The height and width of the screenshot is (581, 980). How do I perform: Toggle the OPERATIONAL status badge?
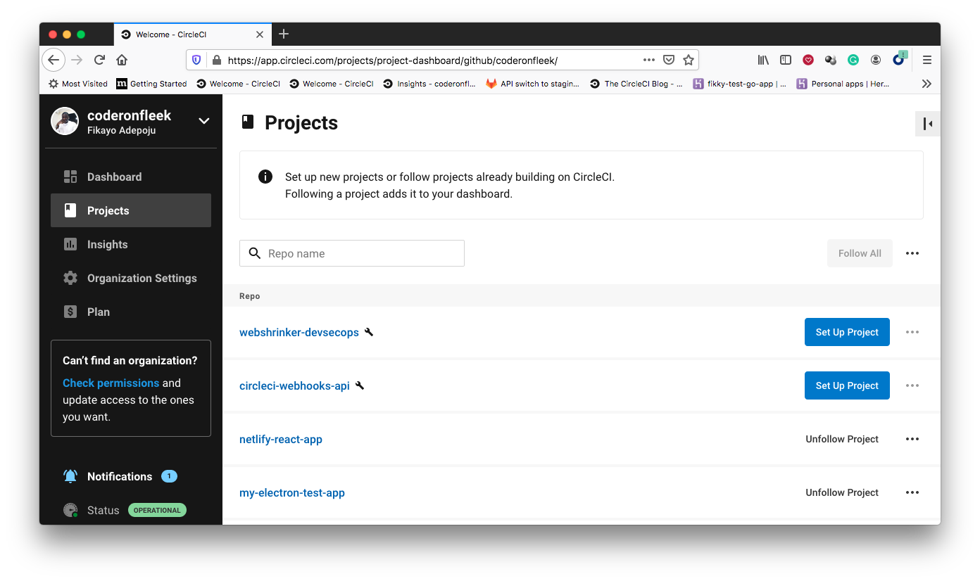click(x=157, y=510)
